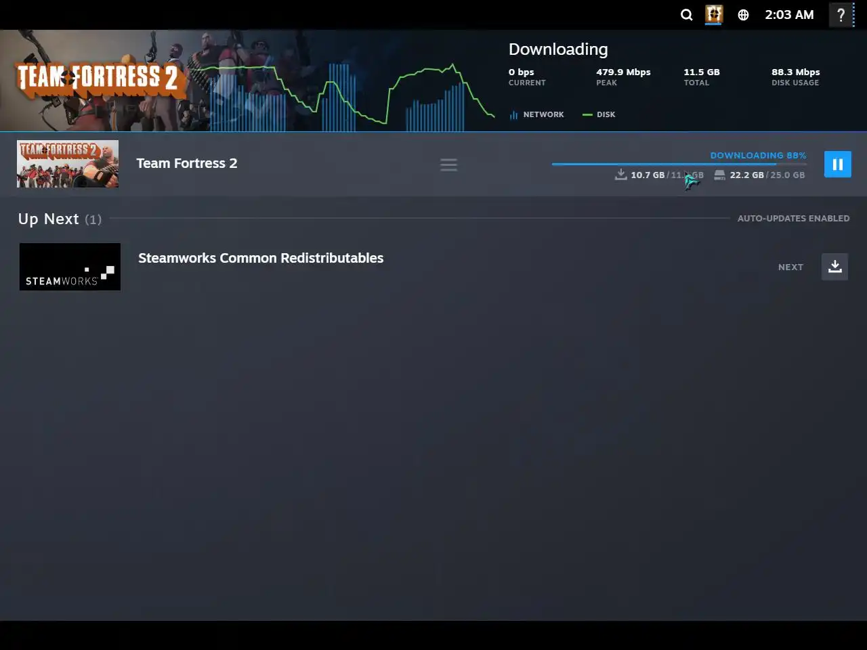Open the question mark help icon
The image size is (867, 650).
[841, 14]
